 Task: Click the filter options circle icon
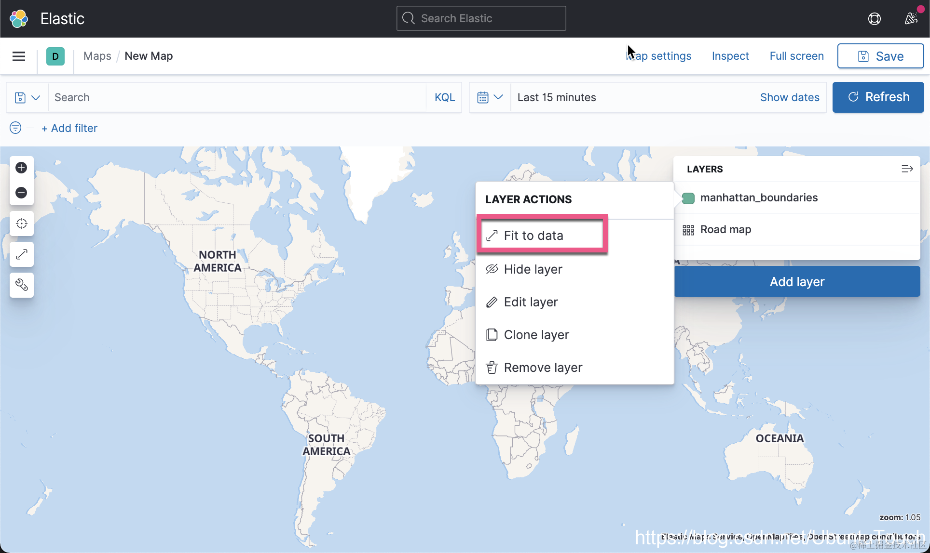15,128
